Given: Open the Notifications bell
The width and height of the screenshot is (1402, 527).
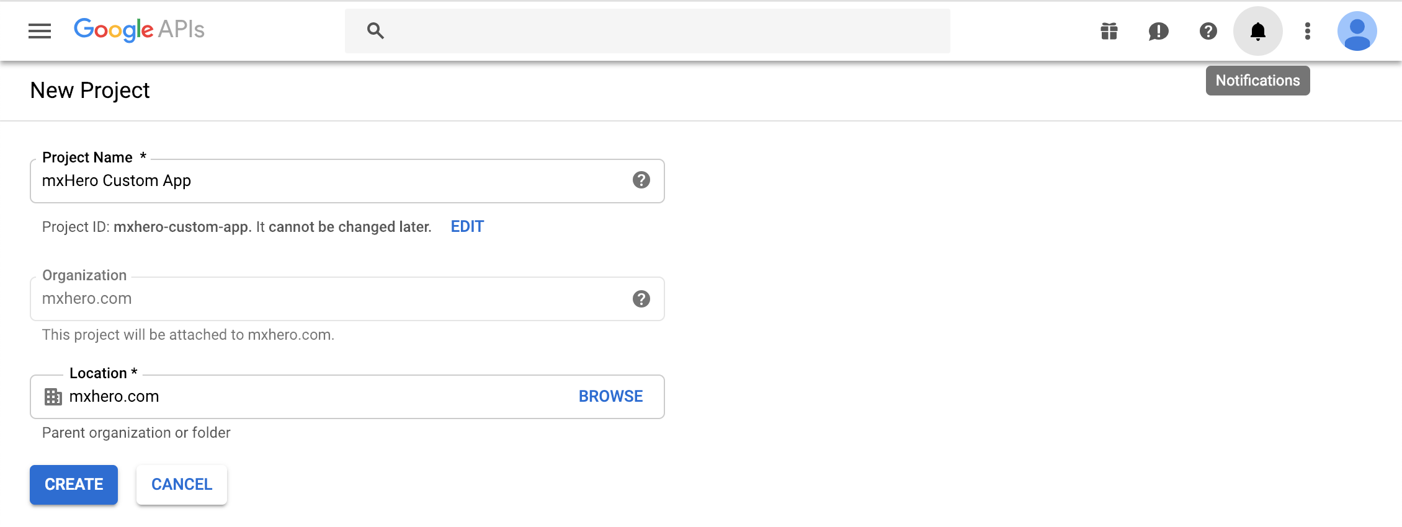Looking at the screenshot, I should coord(1258,31).
